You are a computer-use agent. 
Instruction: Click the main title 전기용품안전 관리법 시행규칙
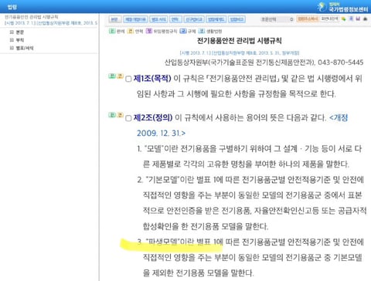point(240,41)
